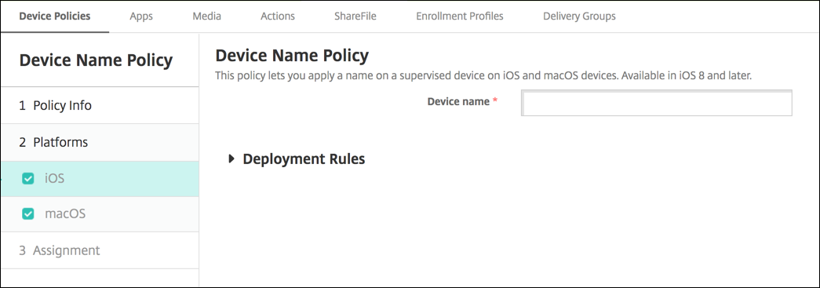Select step 2 Platforms
Image resolution: width=820 pixels, height=288 pixels.
[x=100, y=142]
